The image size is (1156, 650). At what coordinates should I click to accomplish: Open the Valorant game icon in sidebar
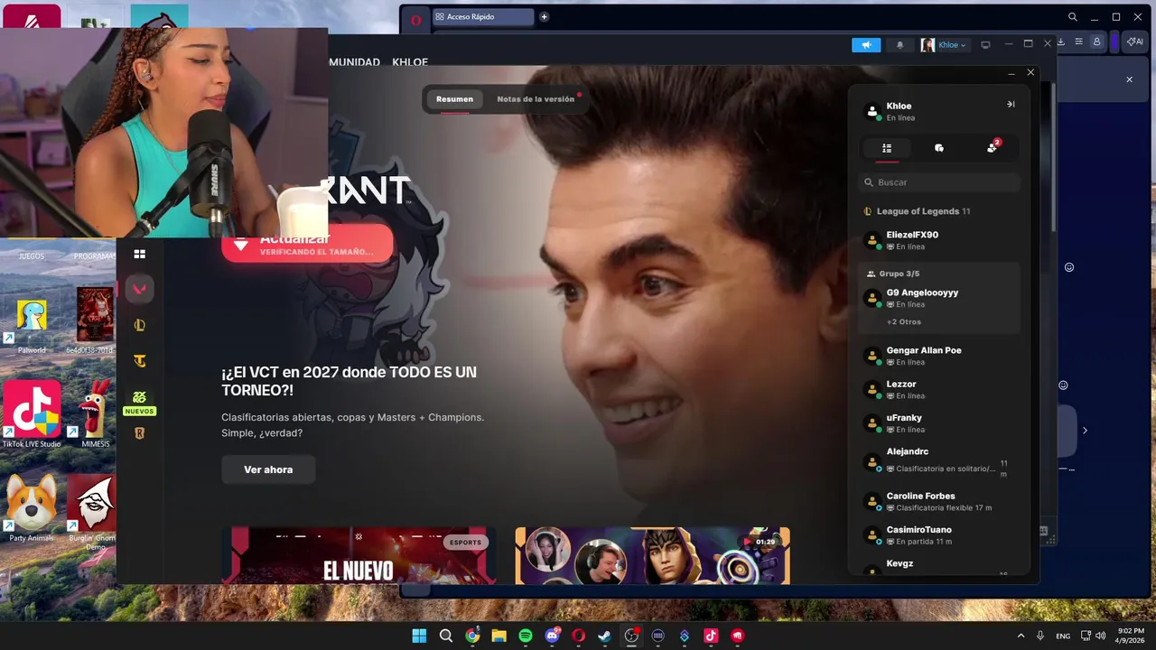tap(139, 289)
